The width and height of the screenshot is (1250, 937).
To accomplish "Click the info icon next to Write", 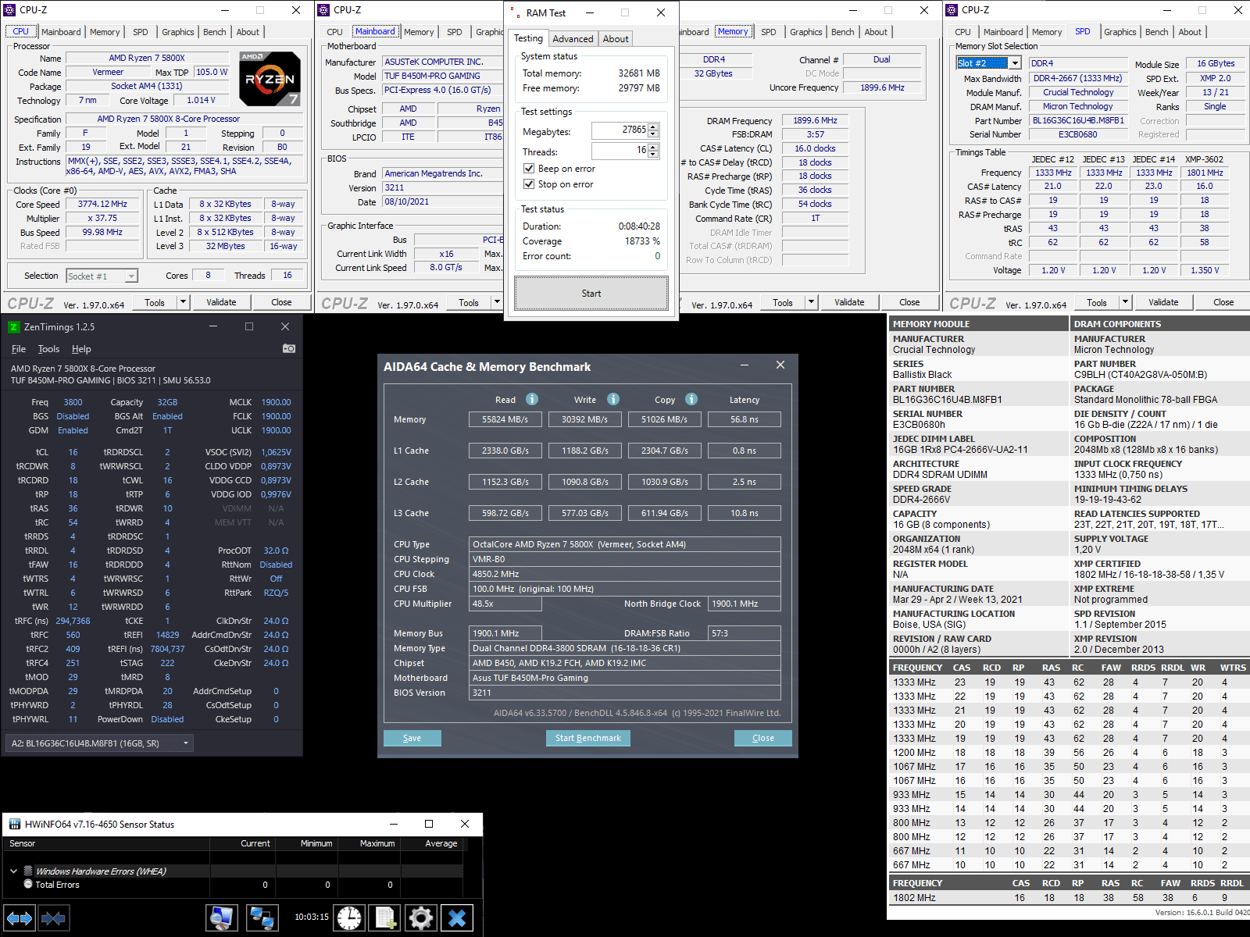I will [613, 399].
